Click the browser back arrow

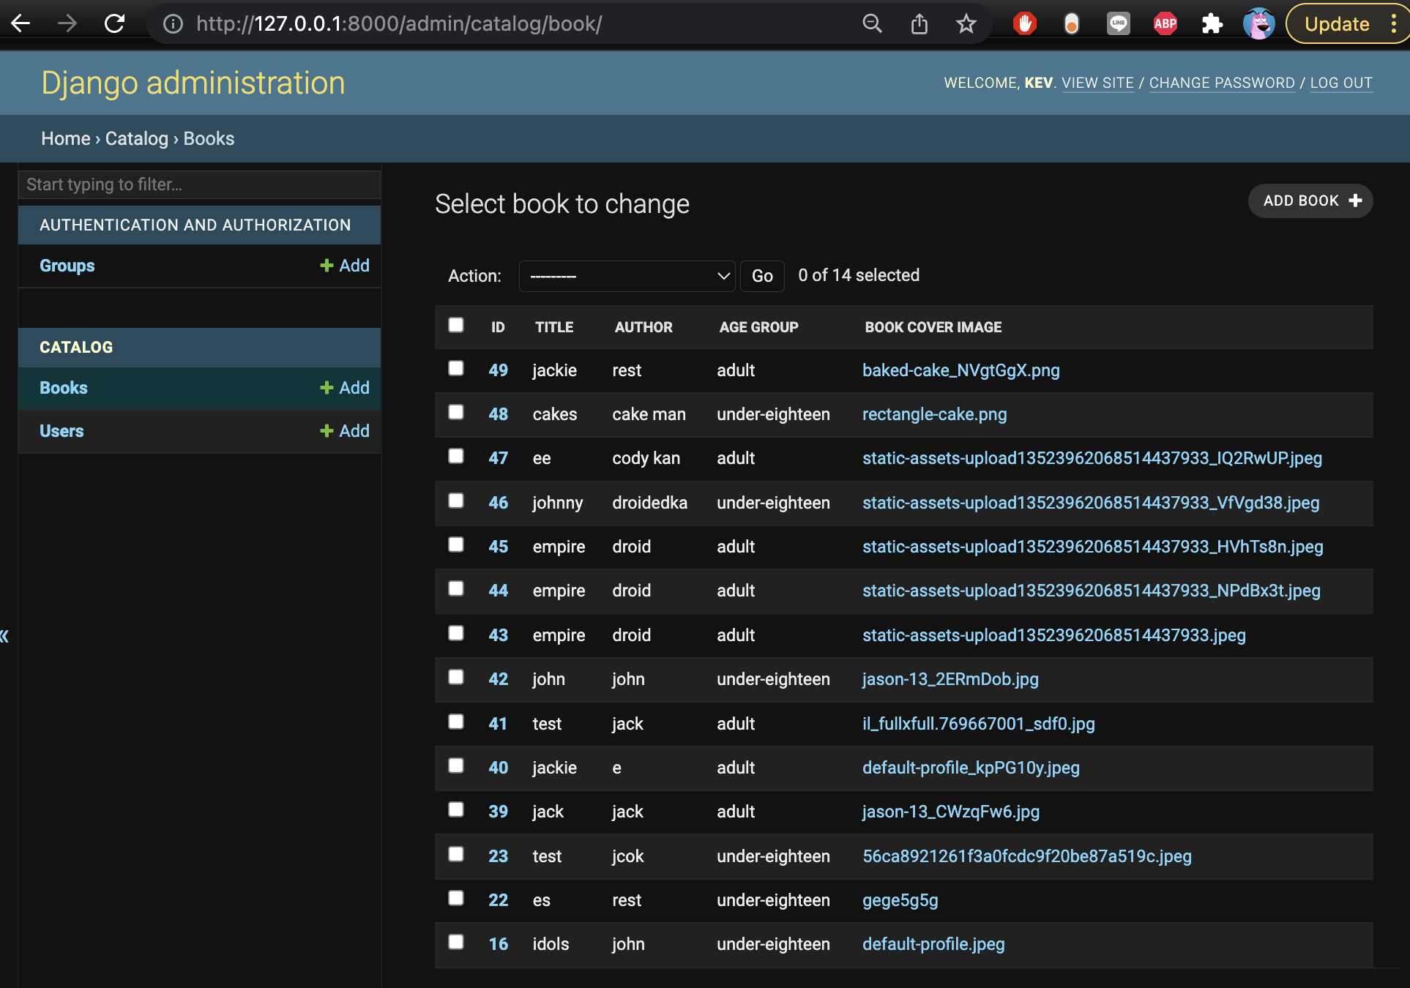[21, 24]
